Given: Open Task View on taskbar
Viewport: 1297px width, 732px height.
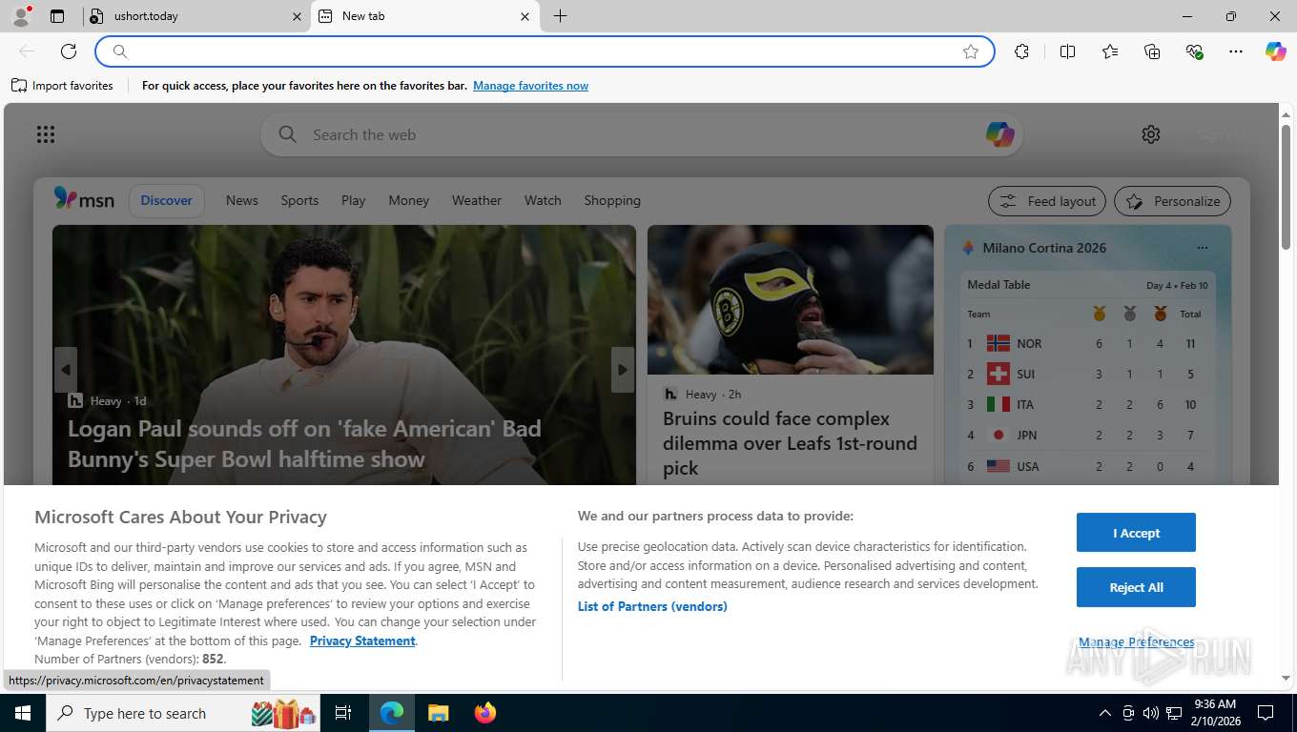Looking at the screenshot, I should click(344, 713).
